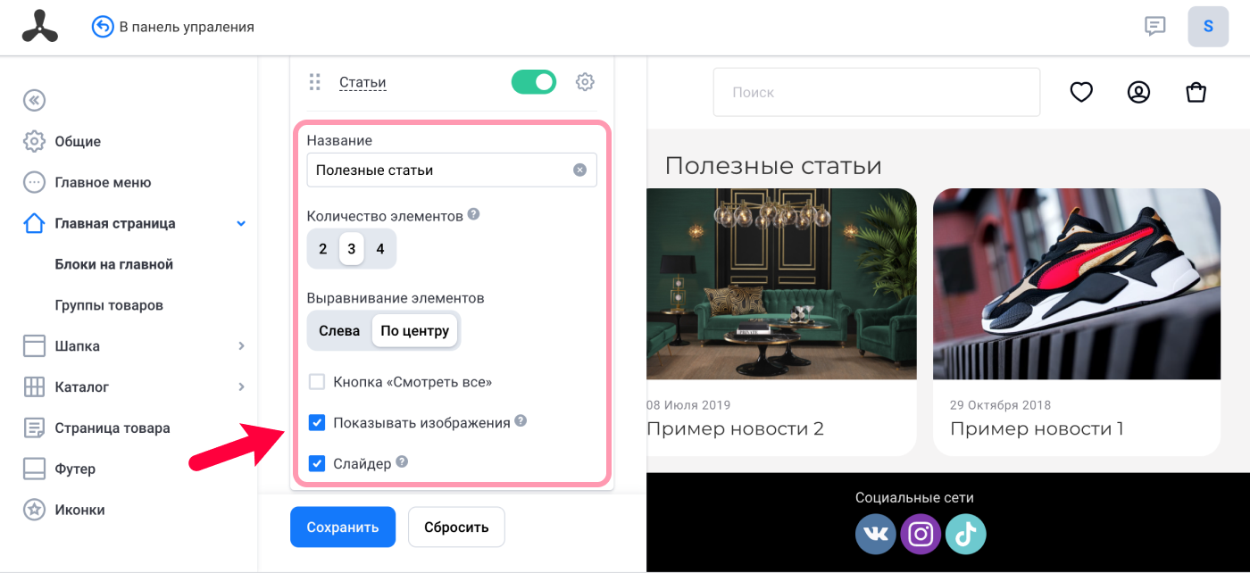Open the user avatar S menu
The width and height of the screenshot is (1250, 573).
point(1208,27)
